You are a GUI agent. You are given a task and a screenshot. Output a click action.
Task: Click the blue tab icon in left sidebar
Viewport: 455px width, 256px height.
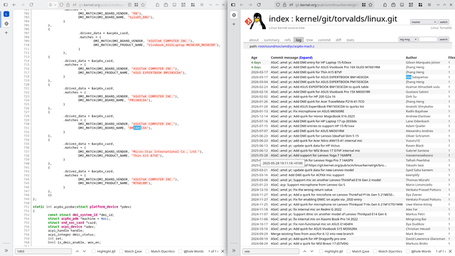coord(6,14)
